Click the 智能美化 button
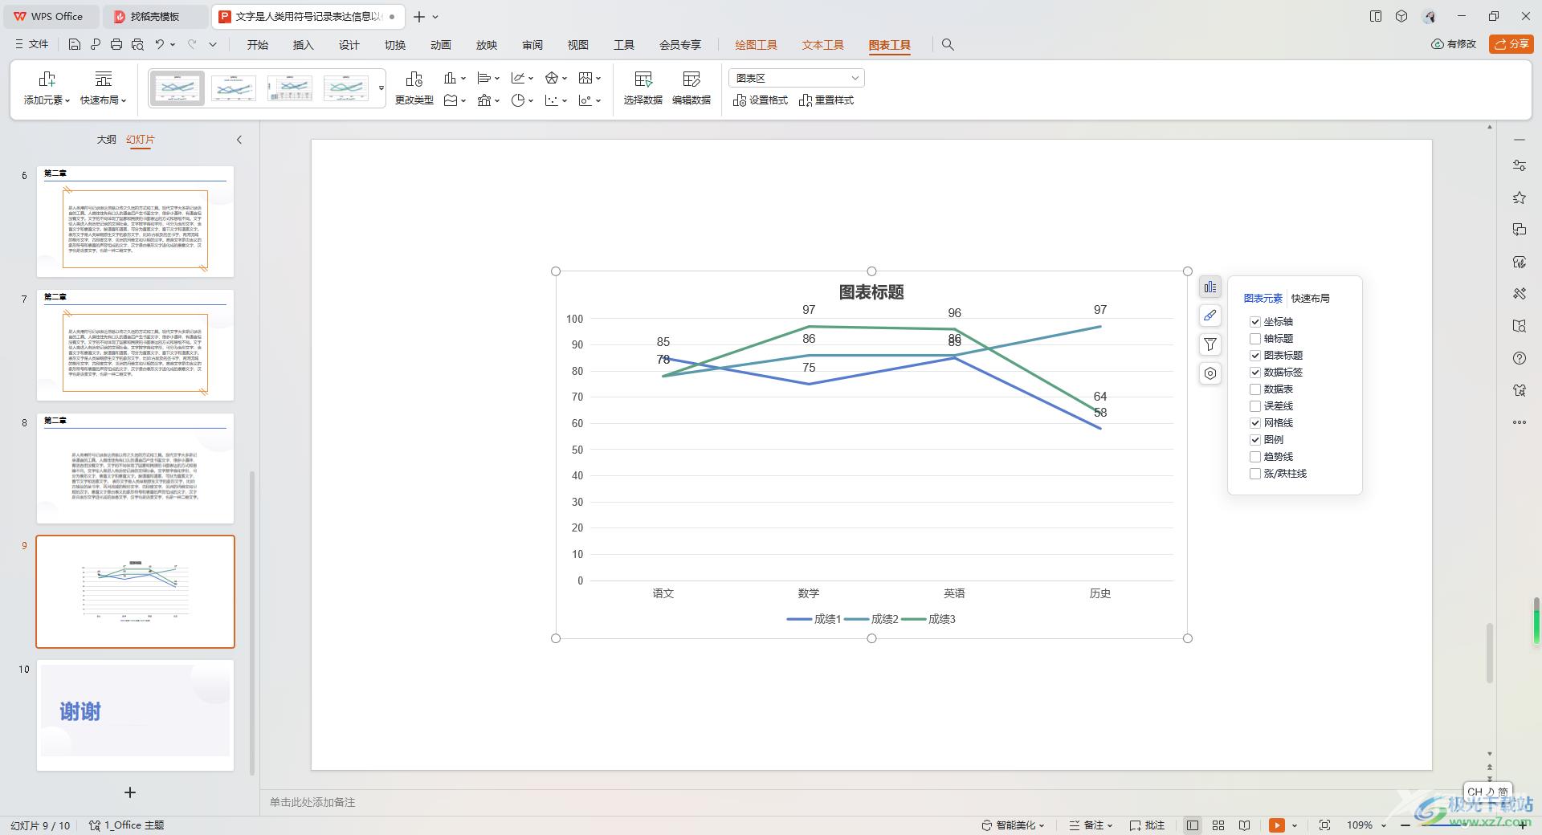Image resolution: width=1542 pixels, height=835 pixels. (x=1013, y=825)
